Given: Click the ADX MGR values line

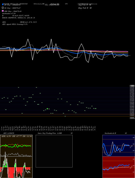Looking at the screenshot, I should [19, 22].
